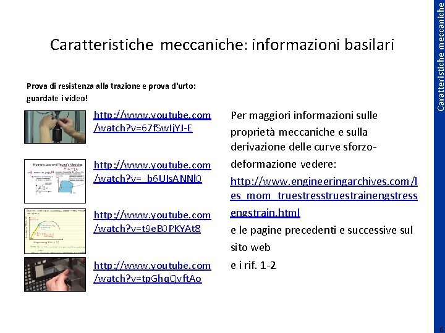This screenshot has width=445, height=333.
Task: Open the YouTube link watch?v=t9eB0PKYAt8
Action: point(152,222)
